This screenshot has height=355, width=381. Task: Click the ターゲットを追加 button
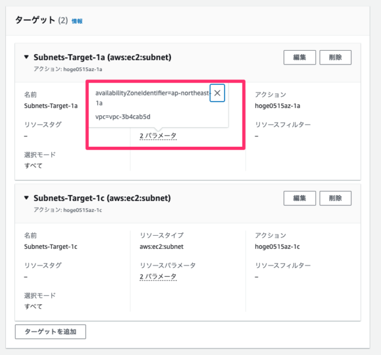click(50, 332)
